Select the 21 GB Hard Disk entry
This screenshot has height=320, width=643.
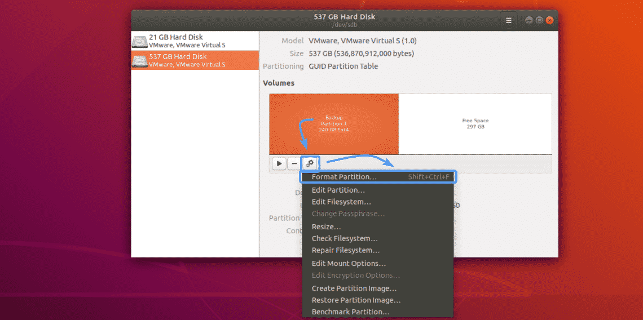(195, 41)
